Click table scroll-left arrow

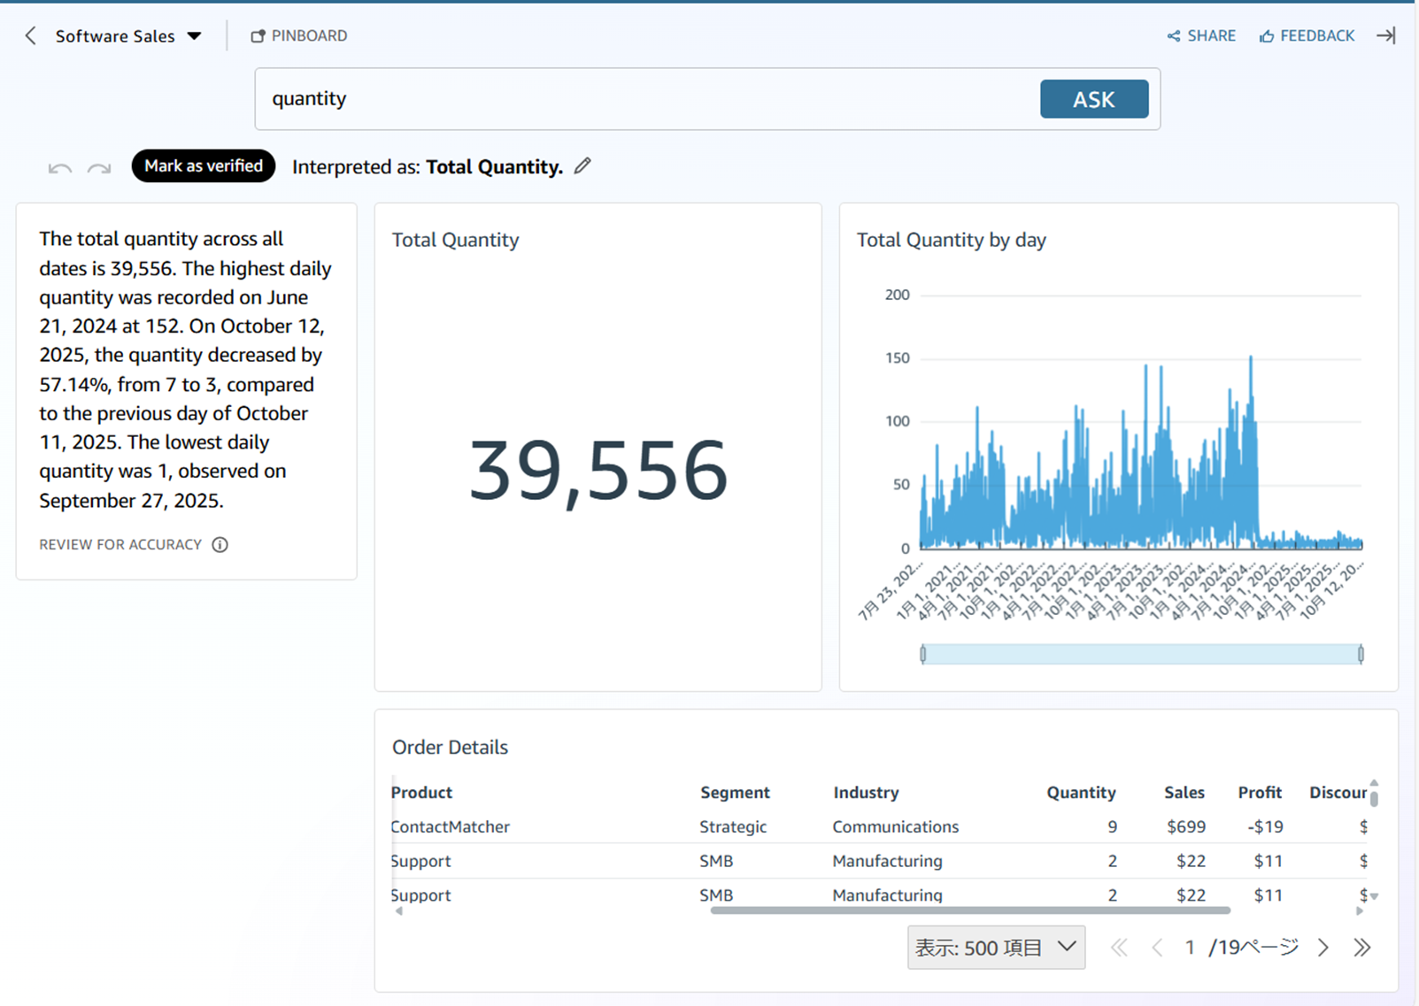click(x=398, y=910)
